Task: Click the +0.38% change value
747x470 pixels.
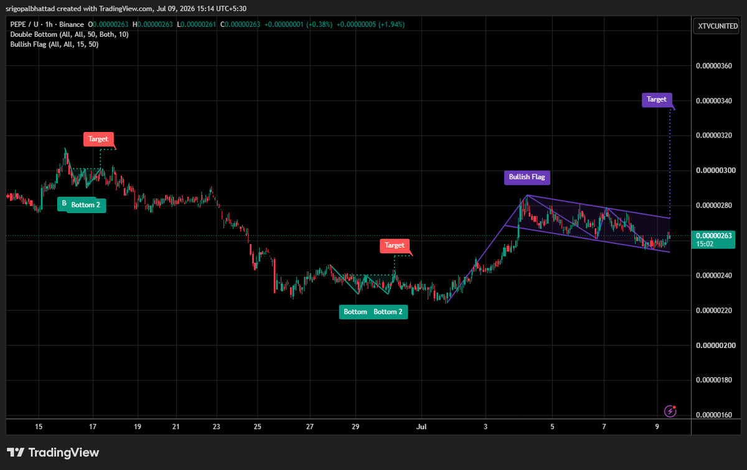Action: (x=319, y=24)
